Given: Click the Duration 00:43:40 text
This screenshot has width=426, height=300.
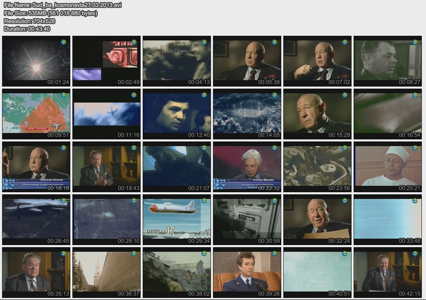Looking at the screenshot, I should (27, 29).
